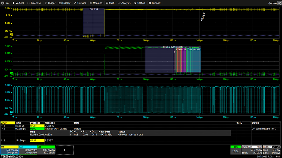The image size is (282, 158).
Task: Expand decode table row 3 RESET
Action: [x=2, y=140]
